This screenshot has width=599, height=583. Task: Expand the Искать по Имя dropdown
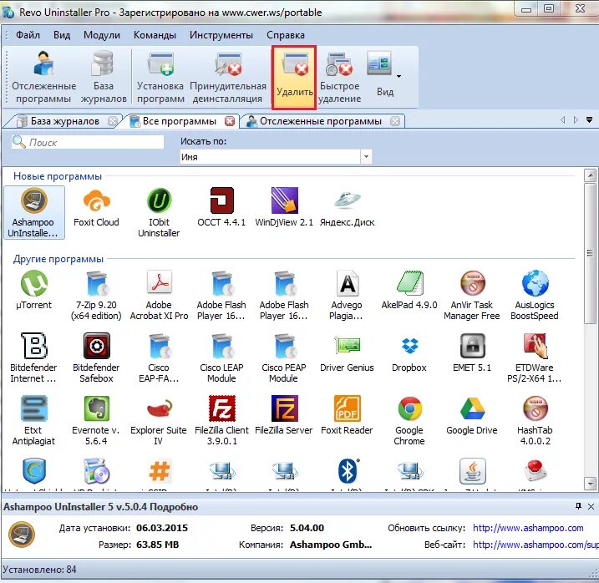click(366, 157)
